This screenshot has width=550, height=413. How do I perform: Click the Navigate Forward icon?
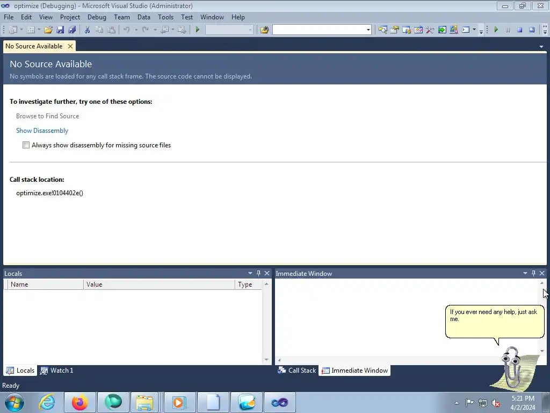coord(182,30)
